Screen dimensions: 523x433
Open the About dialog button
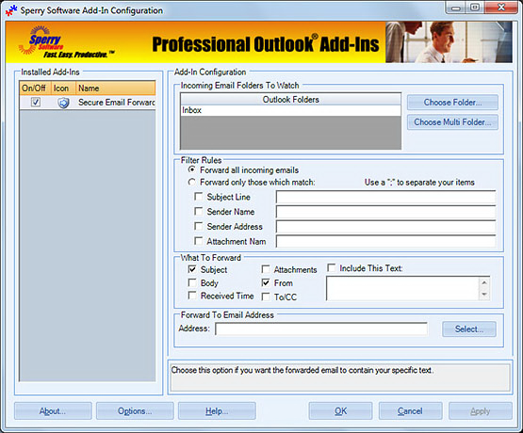pyautogui.click(x=53, y=411)
